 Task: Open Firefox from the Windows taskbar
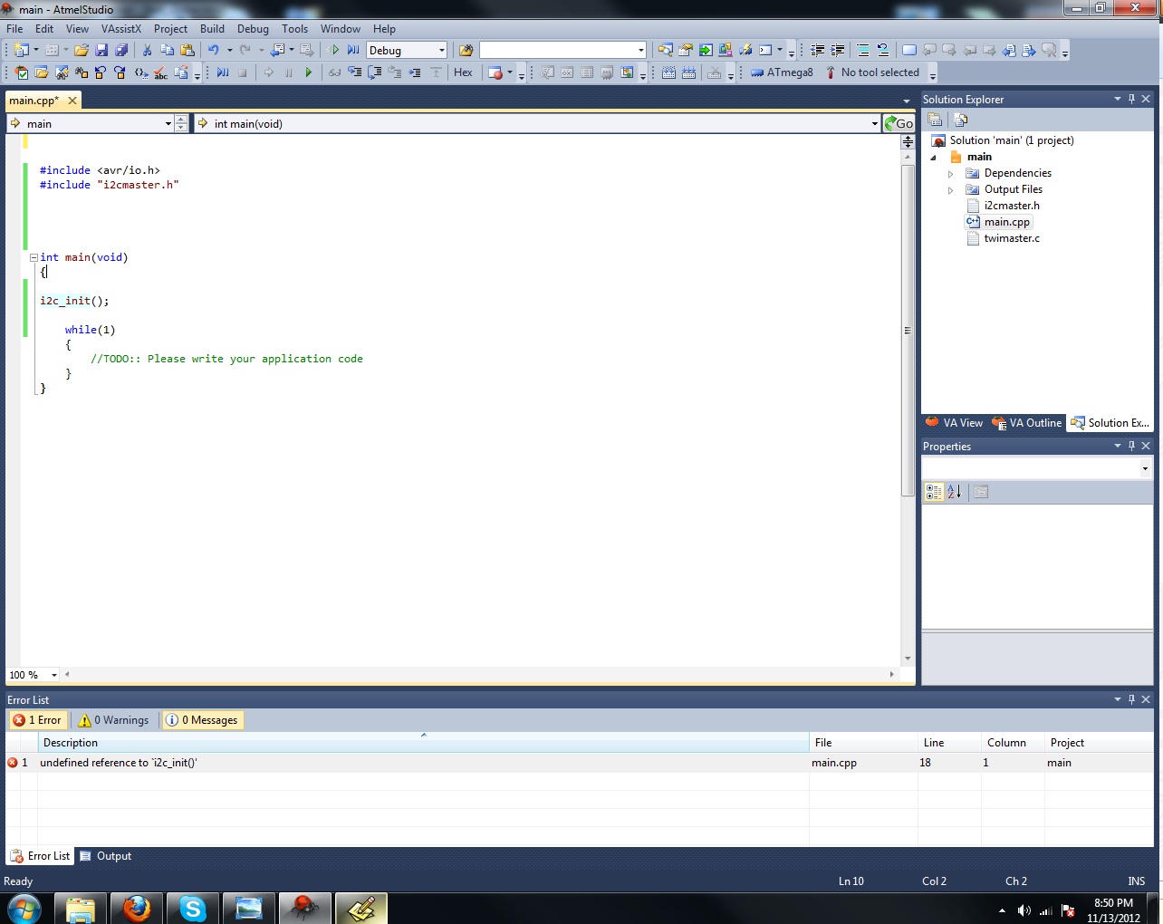click(137, 908)
